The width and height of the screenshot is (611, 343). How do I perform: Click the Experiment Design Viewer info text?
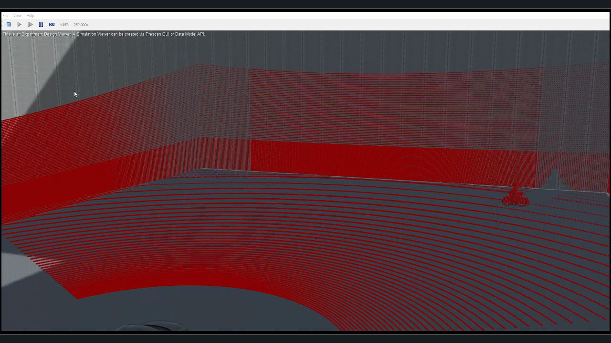[104, 34]
